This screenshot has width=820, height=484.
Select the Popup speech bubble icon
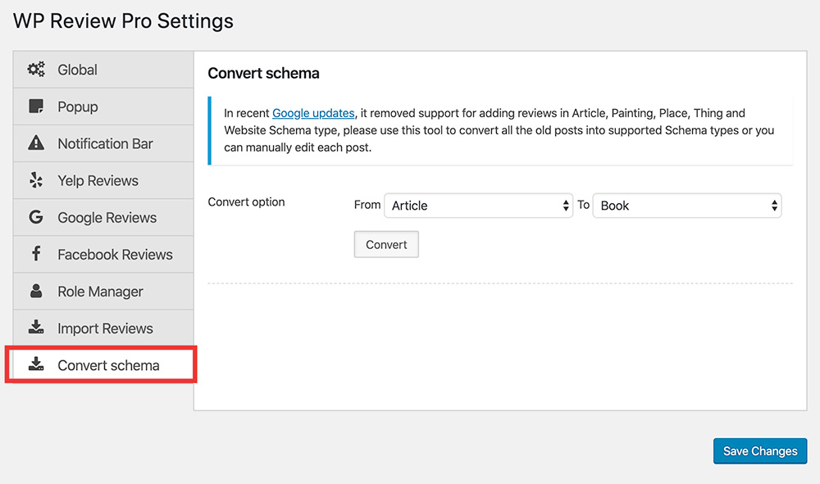[x=36, y=106]
